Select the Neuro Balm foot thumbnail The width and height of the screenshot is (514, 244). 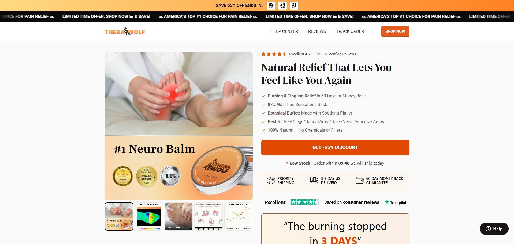click(119, 216)
